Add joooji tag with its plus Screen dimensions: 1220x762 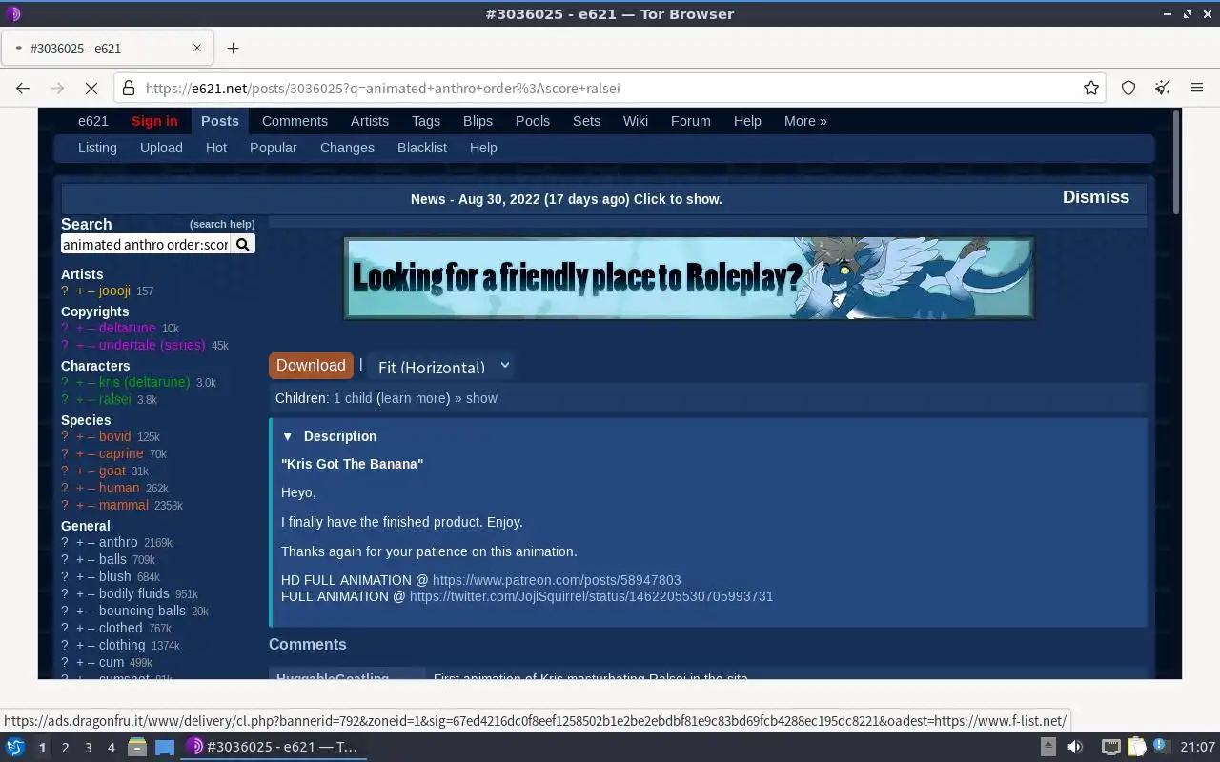tap(80, 291)
